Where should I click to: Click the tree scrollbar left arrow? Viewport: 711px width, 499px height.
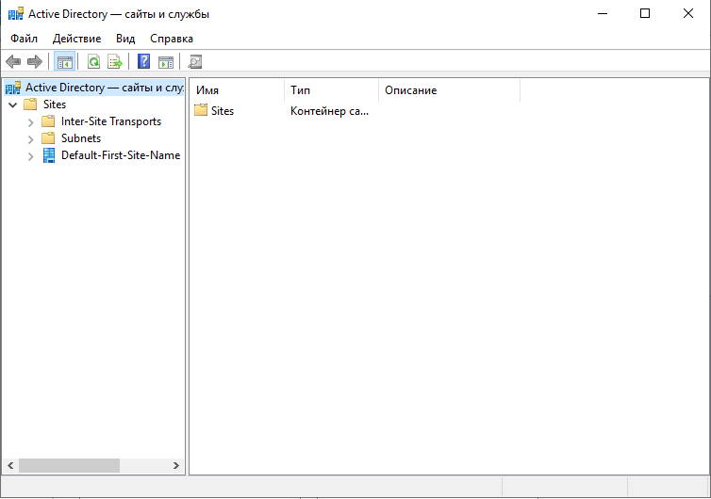click(x=10, y=465)
